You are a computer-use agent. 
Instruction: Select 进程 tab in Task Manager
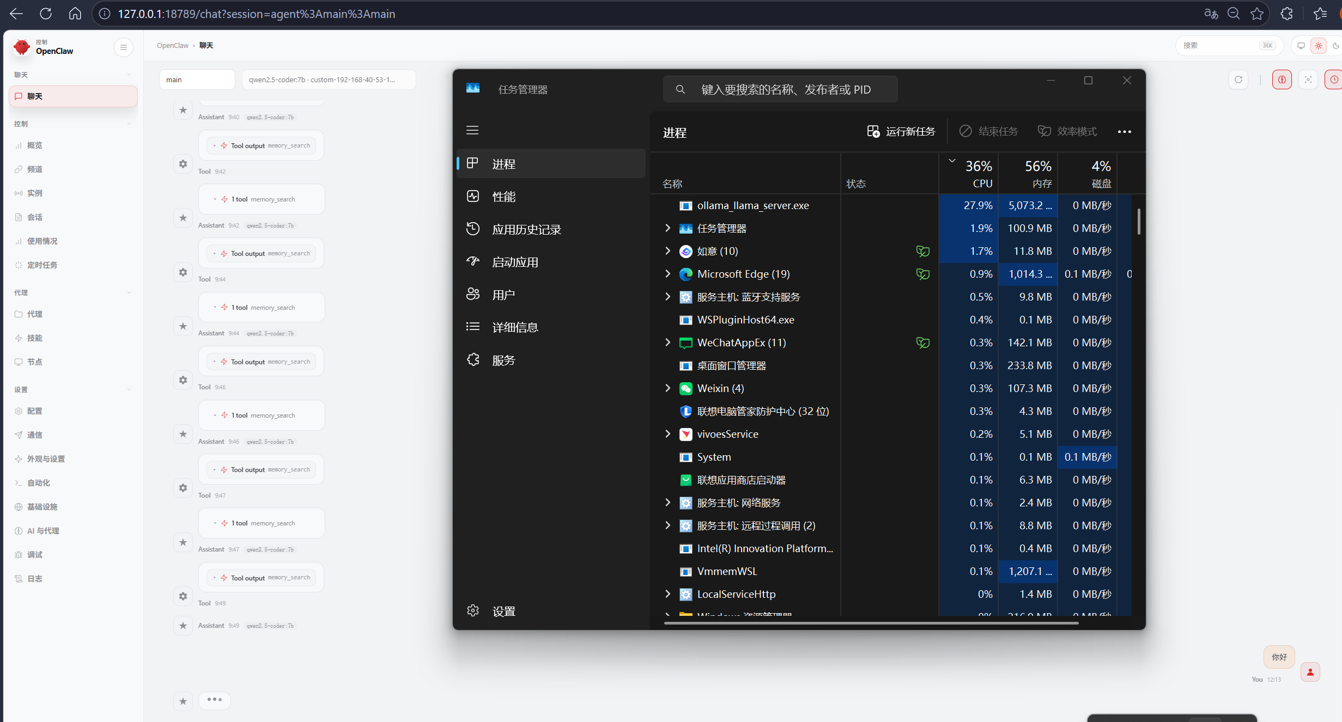pyautogui.click(x=551, y=164)
